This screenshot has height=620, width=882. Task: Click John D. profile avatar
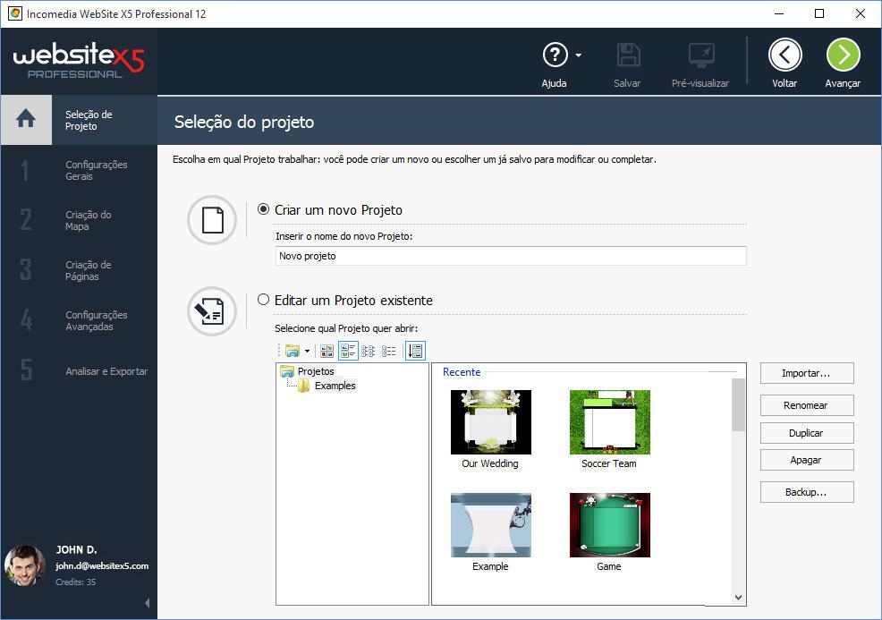[25, 565]
